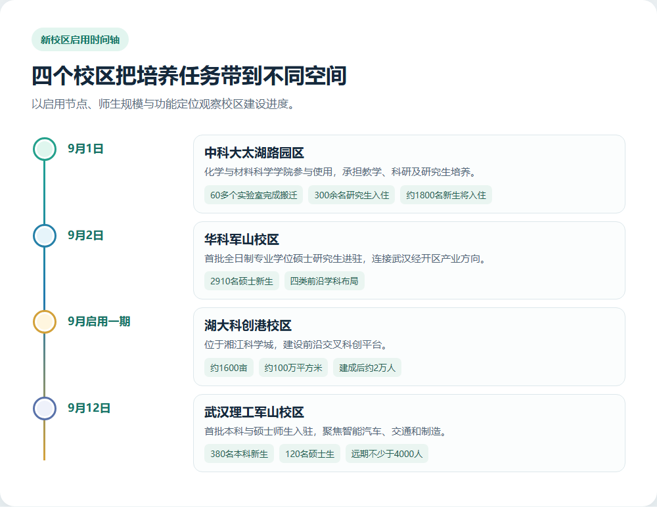Viewport: 657px width, 507px height.
Task: Click the description 首批全日制专业学位硕士研究生进驻
Action: (346, 259)
